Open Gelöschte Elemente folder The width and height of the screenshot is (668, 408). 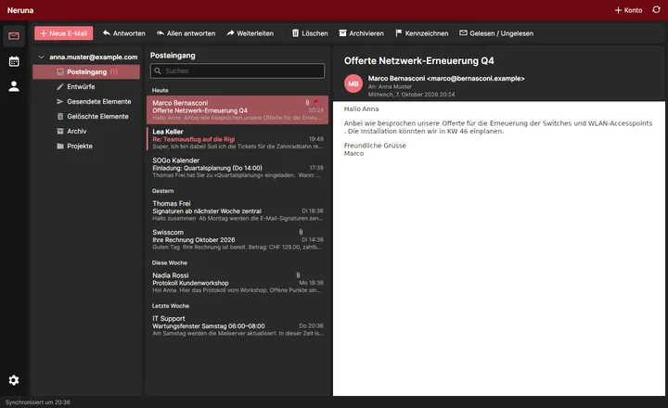click(86, 116)
